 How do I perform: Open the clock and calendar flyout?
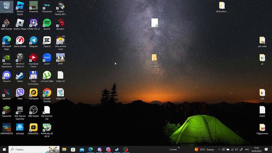pos(256,149)
